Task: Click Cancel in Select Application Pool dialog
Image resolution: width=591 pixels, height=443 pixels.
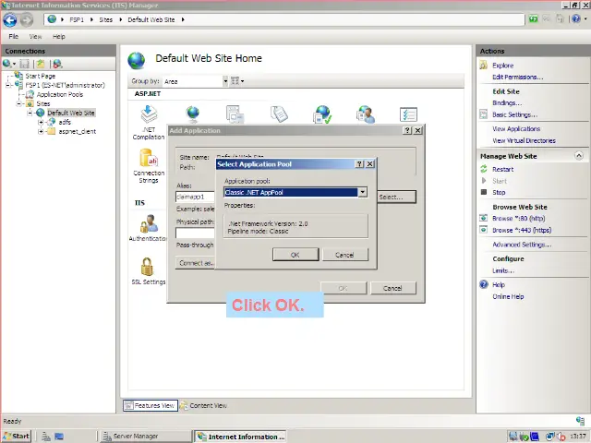Action: coord(344,255)
